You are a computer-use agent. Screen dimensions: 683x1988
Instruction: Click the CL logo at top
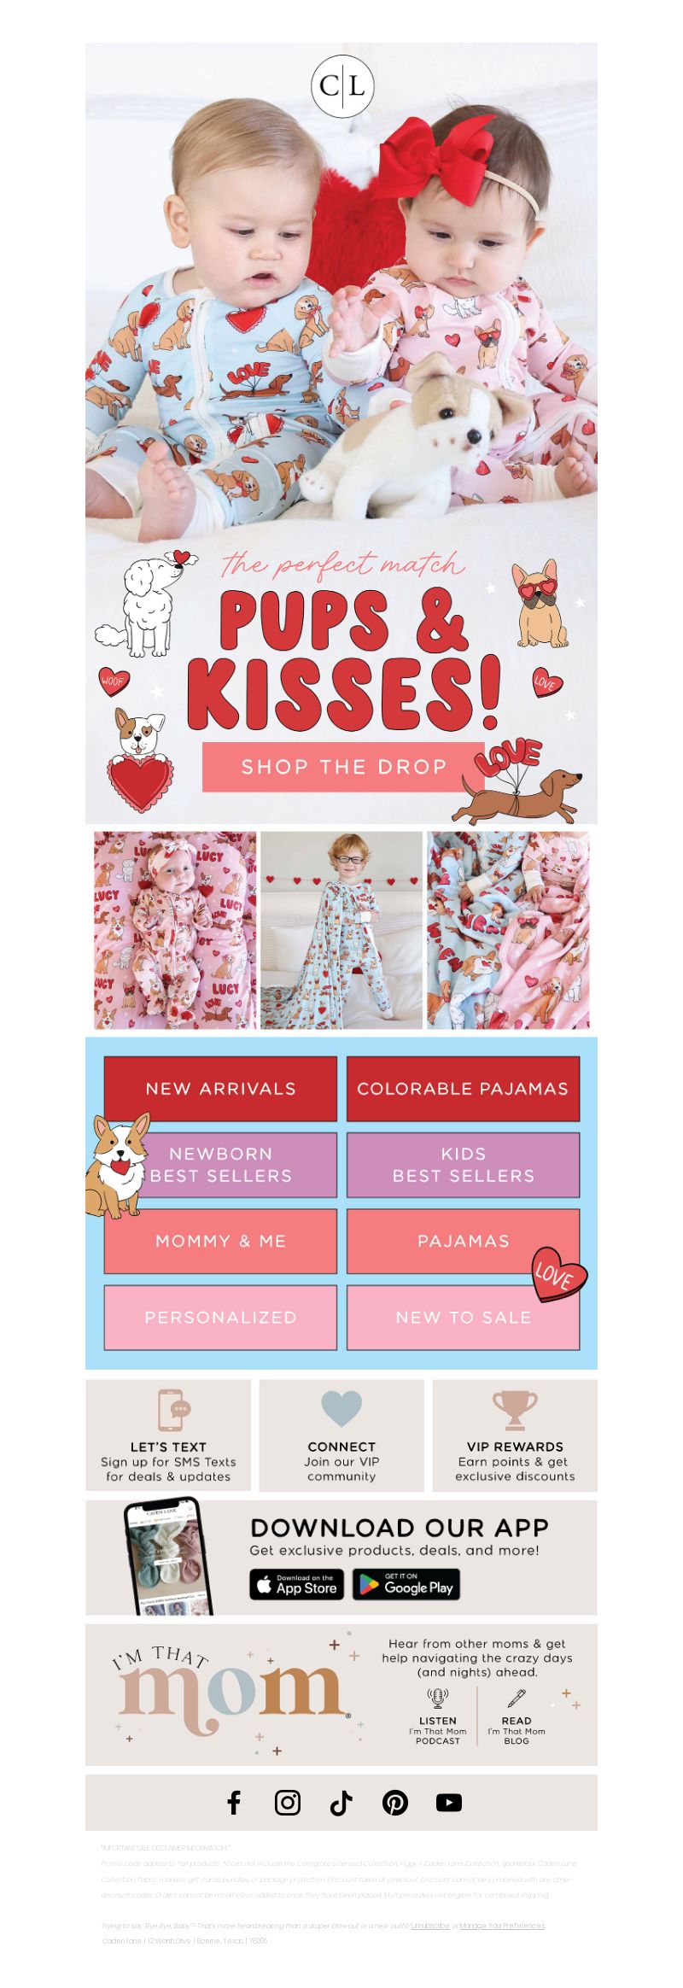pyautogui.click(x=342, y=85)
